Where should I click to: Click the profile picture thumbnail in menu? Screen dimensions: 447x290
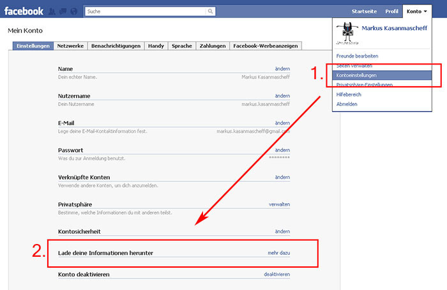[x=348, y=32]
